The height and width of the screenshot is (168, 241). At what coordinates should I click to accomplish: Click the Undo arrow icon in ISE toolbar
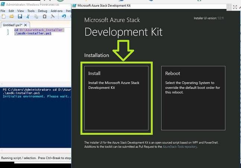[64, 16]
